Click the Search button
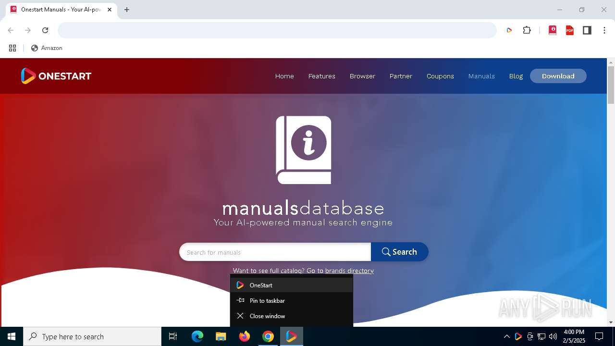Screen dimensions: 615x346 (x=399, y=252)
